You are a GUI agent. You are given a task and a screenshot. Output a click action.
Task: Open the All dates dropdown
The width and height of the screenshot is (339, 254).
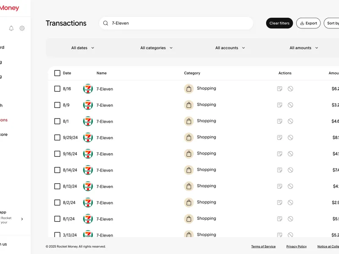click(83, 48)
